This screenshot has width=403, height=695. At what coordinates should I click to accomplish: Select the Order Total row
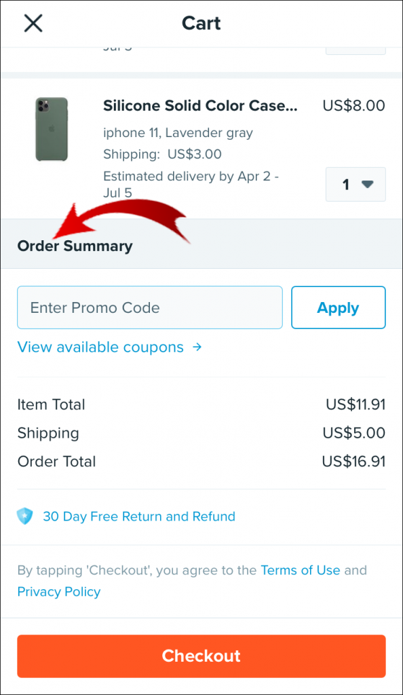(201, 462)
